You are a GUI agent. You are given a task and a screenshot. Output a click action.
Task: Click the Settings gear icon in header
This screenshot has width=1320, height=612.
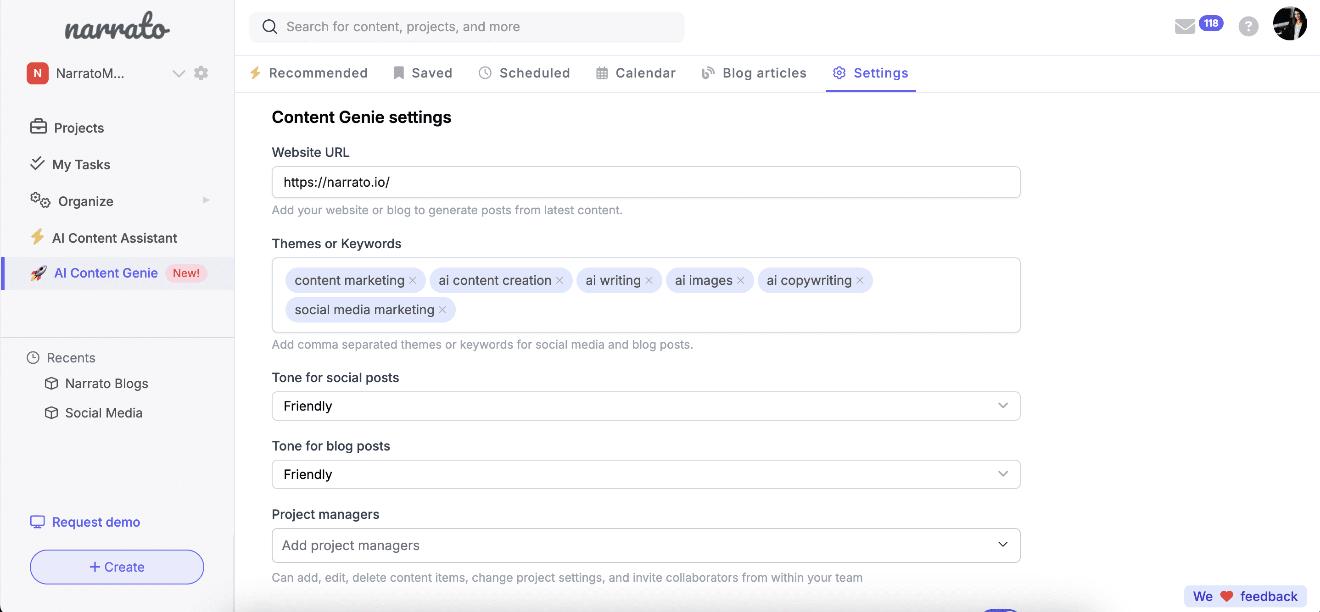coord(839,72)
